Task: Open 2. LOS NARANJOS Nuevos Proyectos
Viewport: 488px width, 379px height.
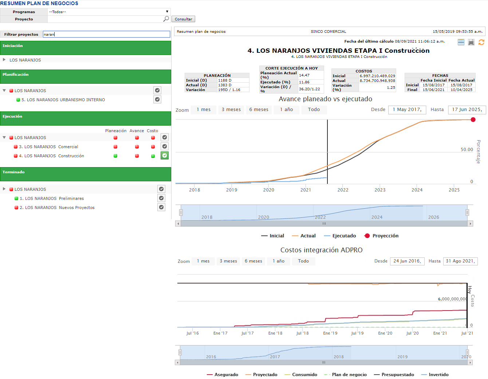Action: [x=57, y=208]
